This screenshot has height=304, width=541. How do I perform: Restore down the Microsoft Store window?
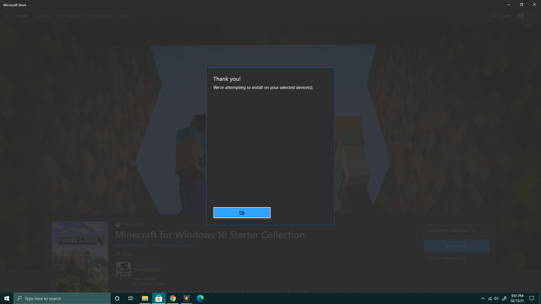521,5
